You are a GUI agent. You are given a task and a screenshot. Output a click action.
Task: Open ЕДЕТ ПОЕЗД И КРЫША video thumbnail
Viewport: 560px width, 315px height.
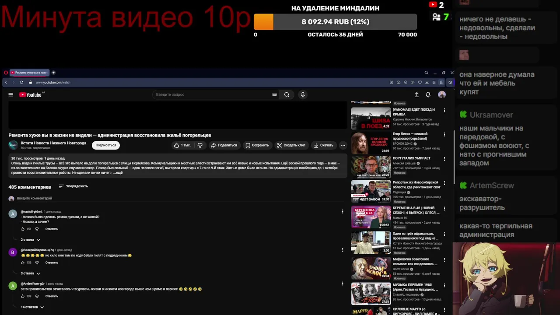pos(371,118)
